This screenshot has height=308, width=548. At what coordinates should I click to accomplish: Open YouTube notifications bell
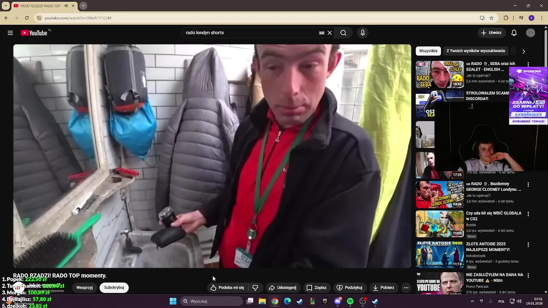pyautogui.click(x=514, y=33)
